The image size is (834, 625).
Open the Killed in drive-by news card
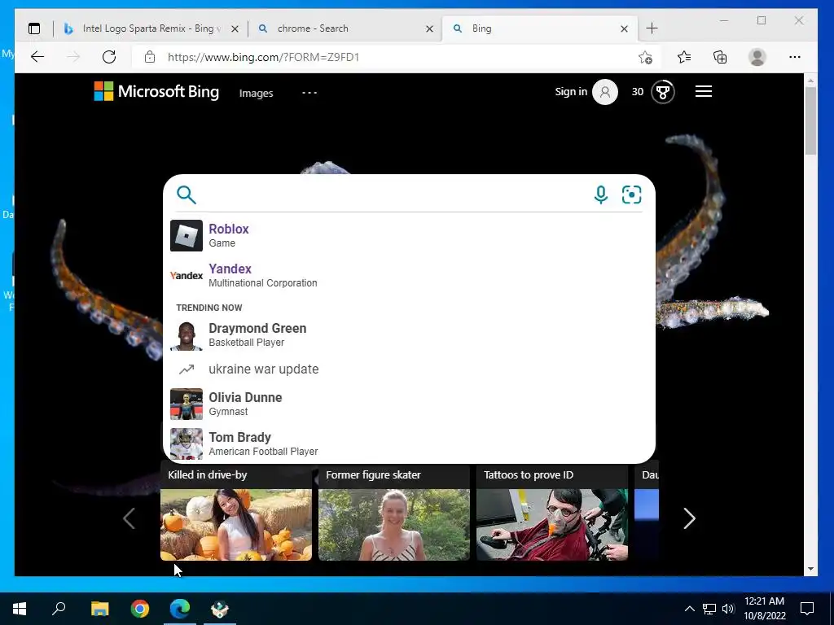tap(236, 513)
